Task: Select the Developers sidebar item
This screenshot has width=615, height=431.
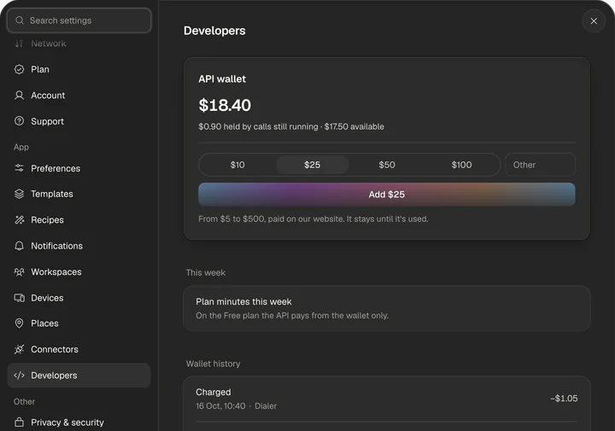Action: 79,376
